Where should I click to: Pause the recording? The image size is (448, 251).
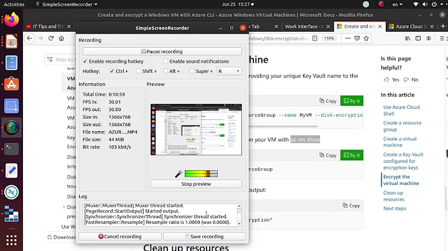(x=162, y=52)
